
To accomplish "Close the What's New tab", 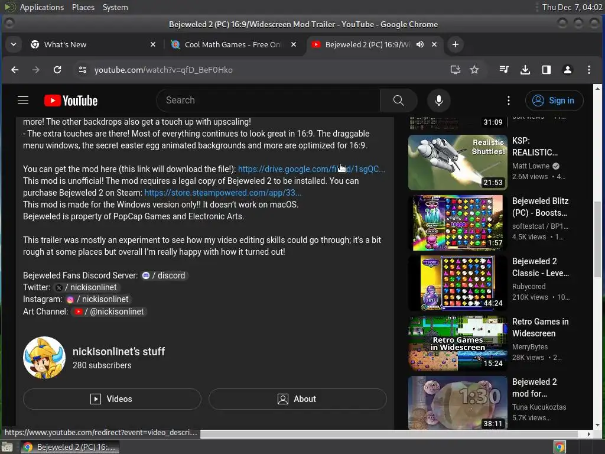I will 153,44.
